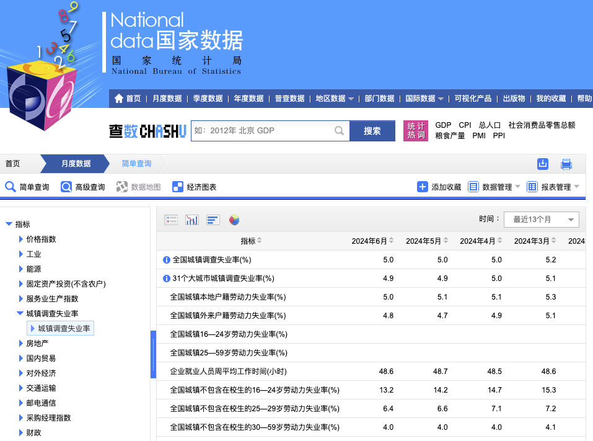Click the info icon beside 全国城镇调查失业率
Viewport: 593px width, 441px height.
[166, 260]
